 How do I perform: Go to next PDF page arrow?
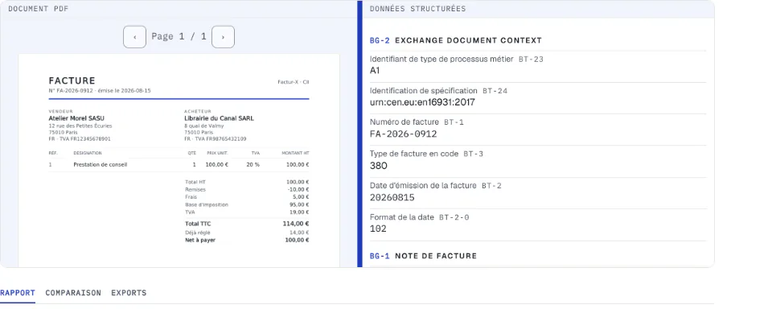click(223, 37)
